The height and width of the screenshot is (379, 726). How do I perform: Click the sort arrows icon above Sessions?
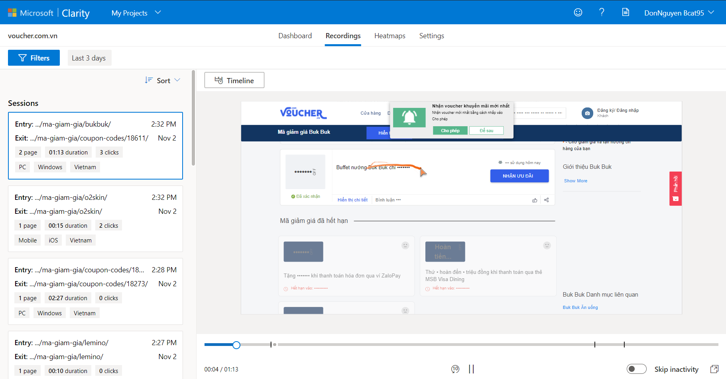coord(149,80)
